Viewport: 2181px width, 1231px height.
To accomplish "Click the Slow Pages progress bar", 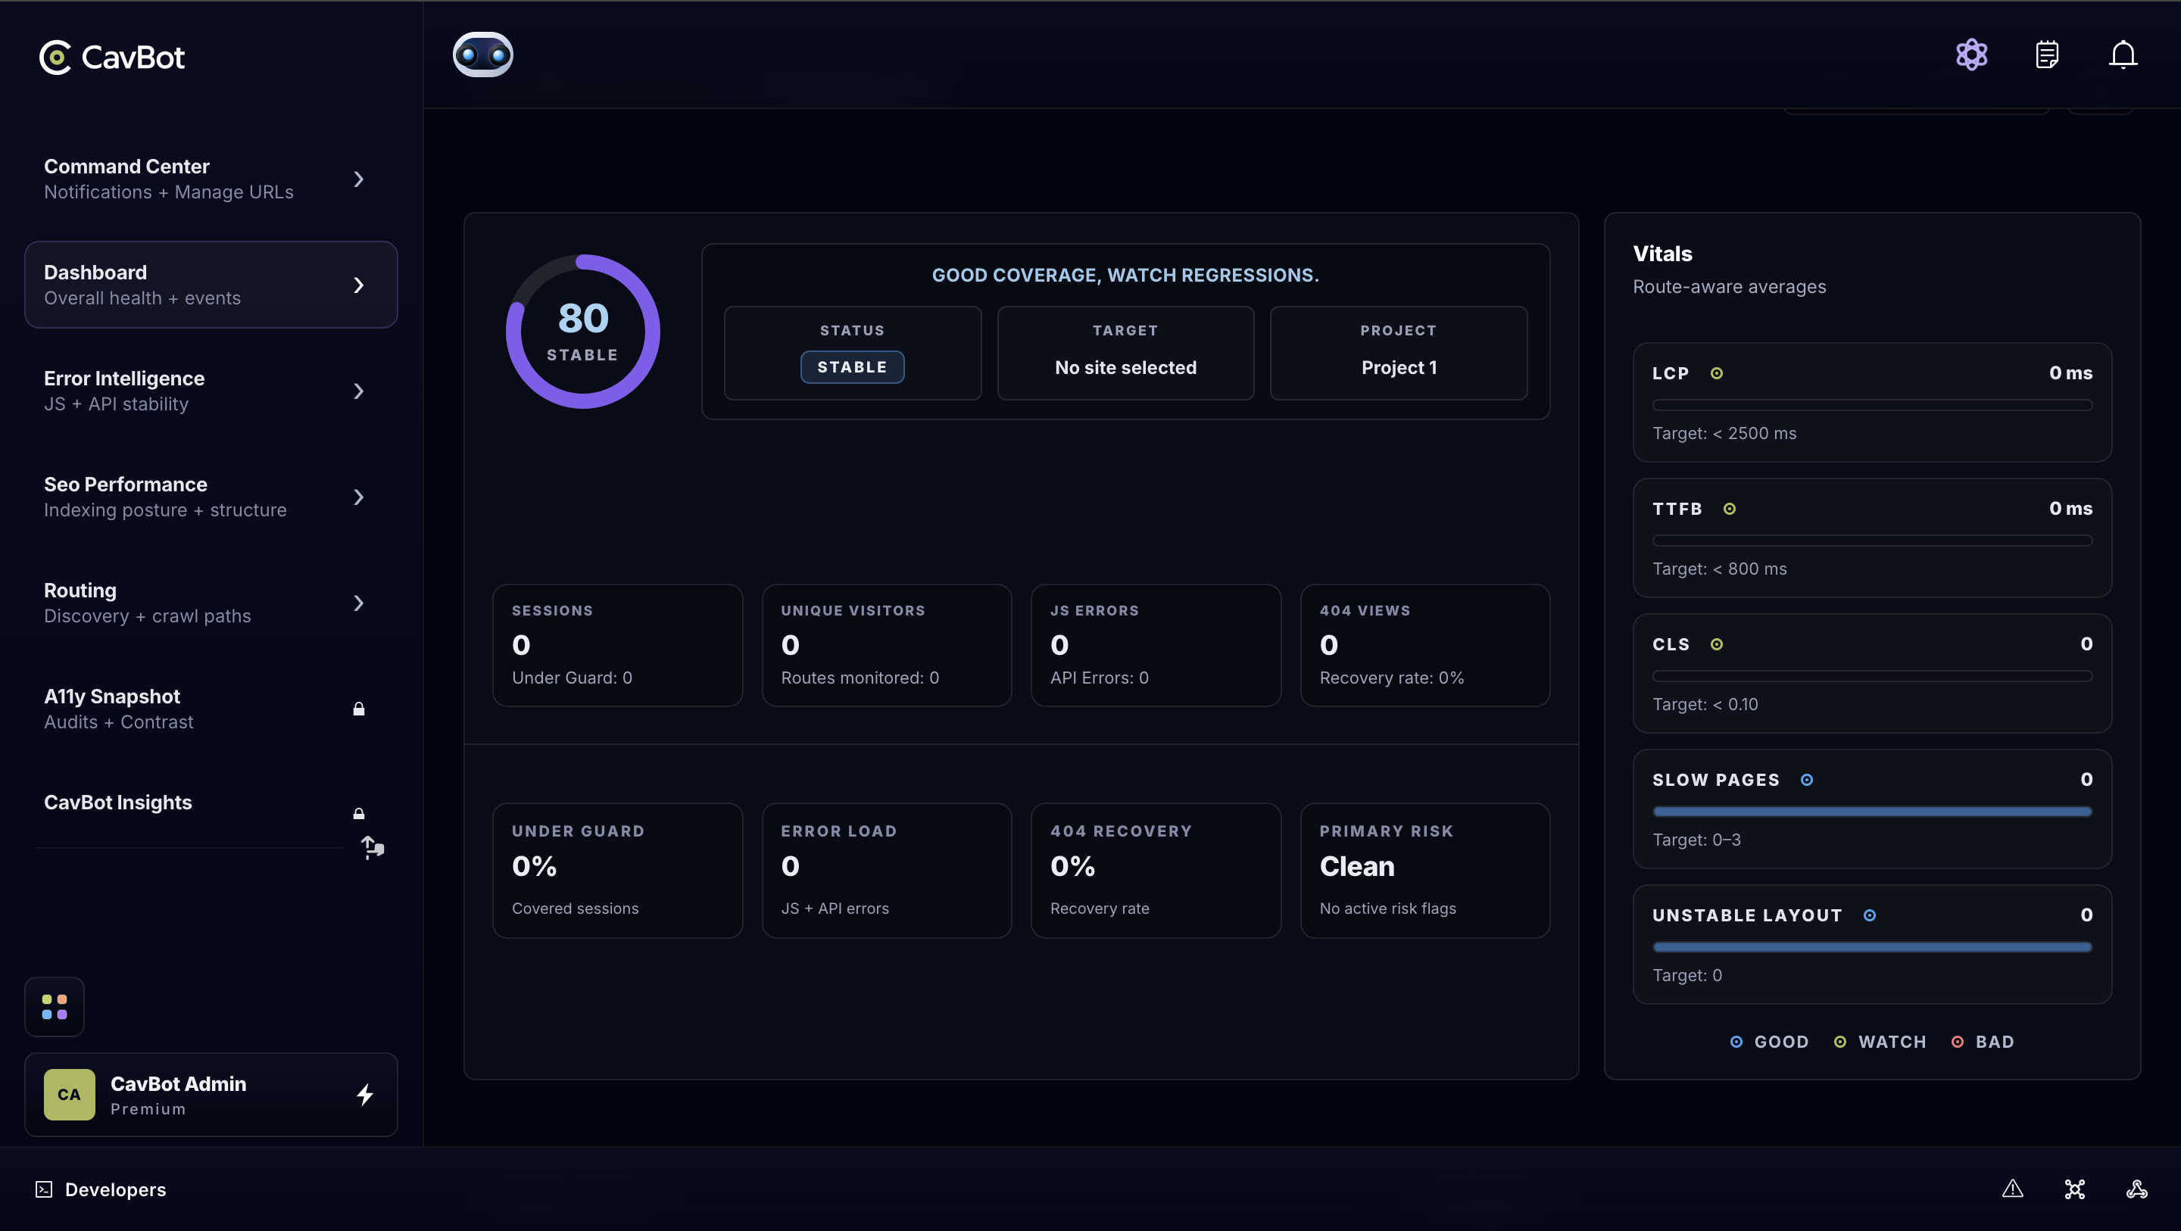I will [x=1871, y=811].
